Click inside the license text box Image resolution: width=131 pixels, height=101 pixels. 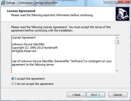[x=63, y=54]
